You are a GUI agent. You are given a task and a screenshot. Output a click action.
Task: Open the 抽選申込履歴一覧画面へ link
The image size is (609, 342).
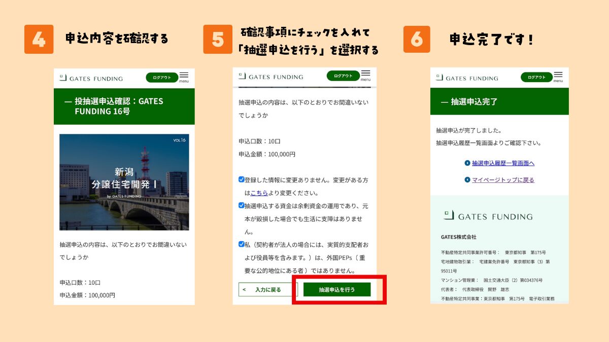click(x=503, y=163)
